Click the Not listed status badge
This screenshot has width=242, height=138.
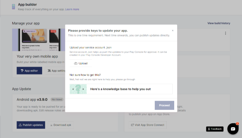pyautogui.click(x=57, y=100)
